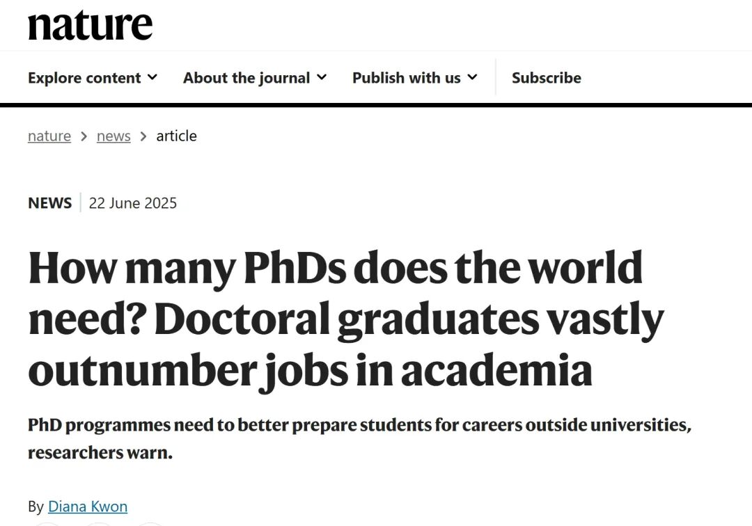
Task: Expand the About the journal chevron arrow
Action: [321, 77]
